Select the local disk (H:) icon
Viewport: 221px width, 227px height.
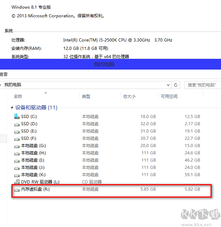click(x=17, y=153)
